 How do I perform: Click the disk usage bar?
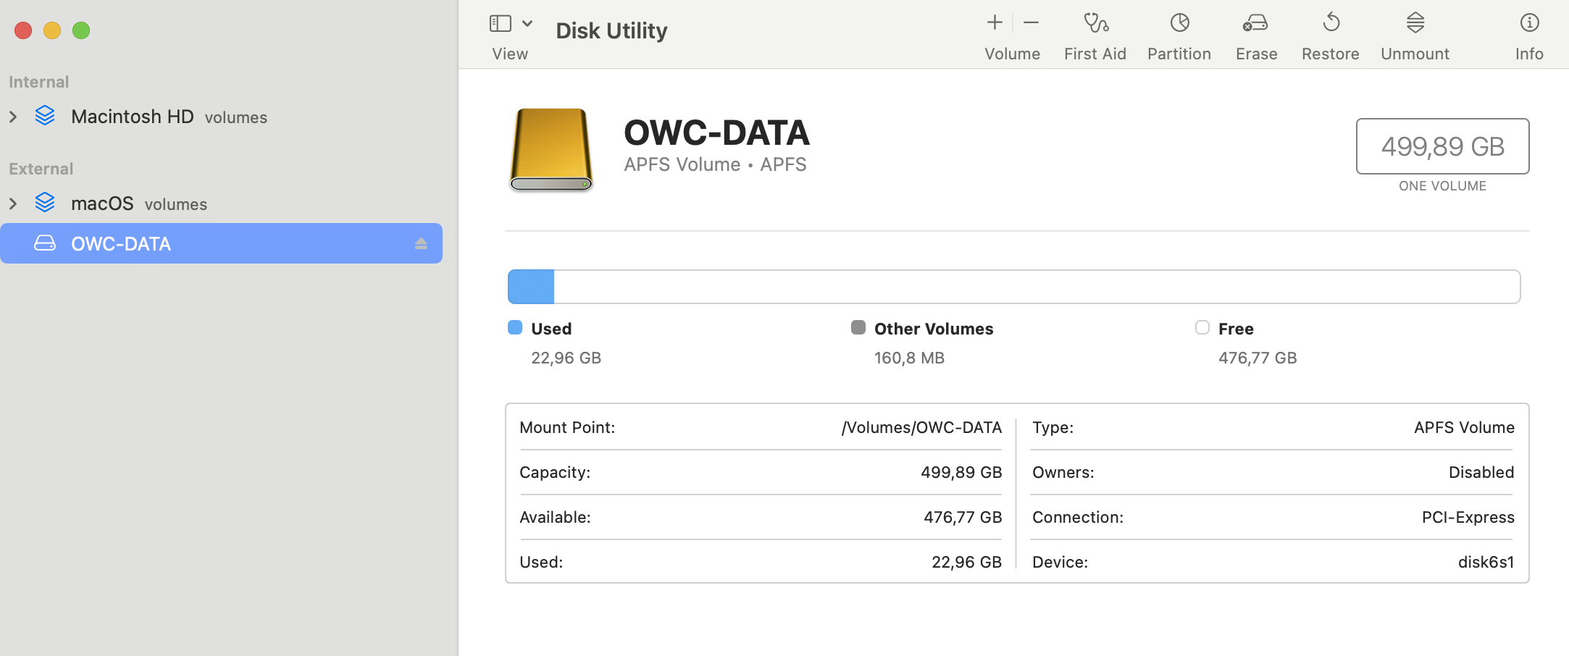(1014, 287)
